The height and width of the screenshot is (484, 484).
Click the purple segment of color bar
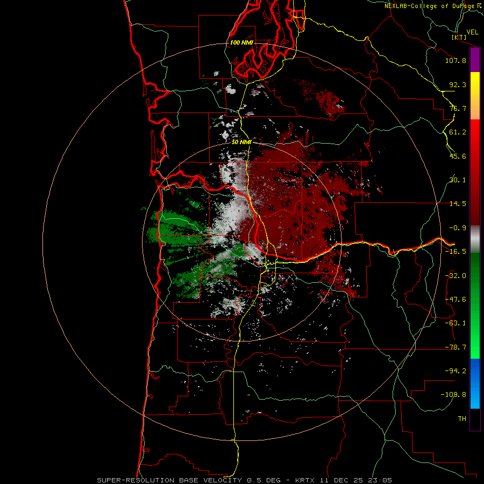pyautogui.click(x=475, y=60)
